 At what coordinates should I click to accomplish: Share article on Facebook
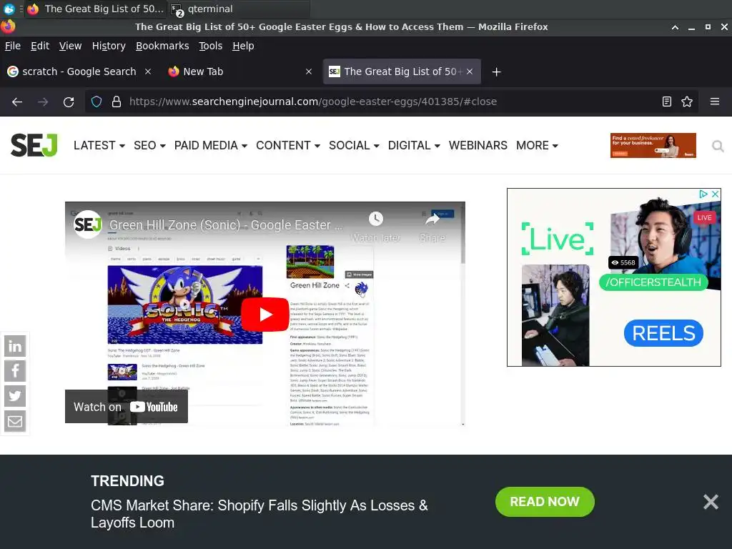15,371
